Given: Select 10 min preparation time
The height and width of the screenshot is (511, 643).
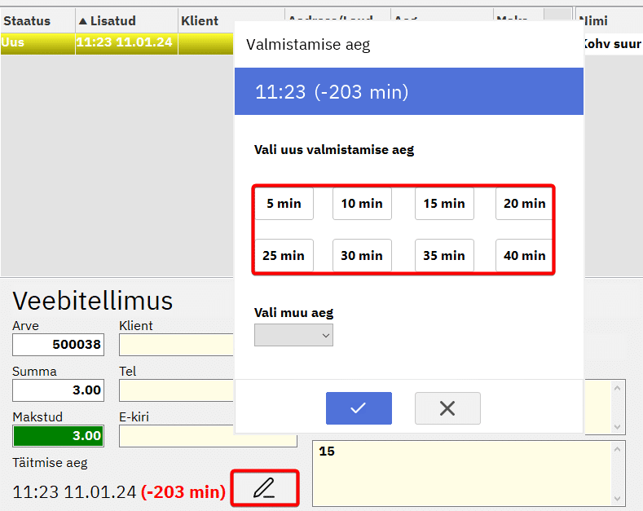Looking at the screenshot, I should click(x=362, y=204).
